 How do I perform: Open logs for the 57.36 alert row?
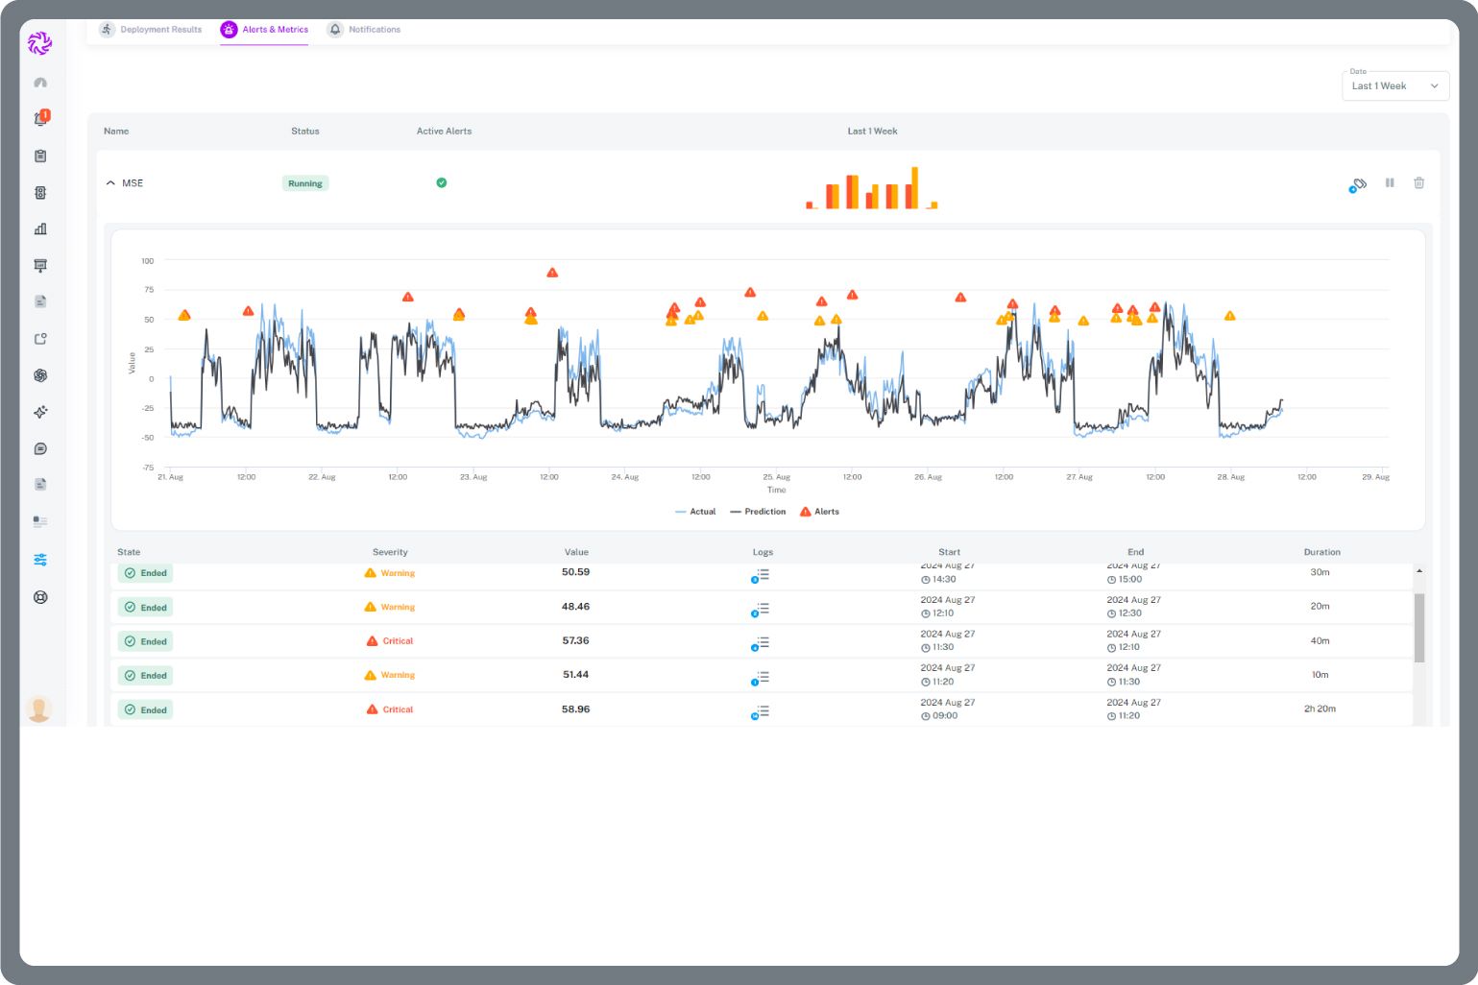[761, 644]
